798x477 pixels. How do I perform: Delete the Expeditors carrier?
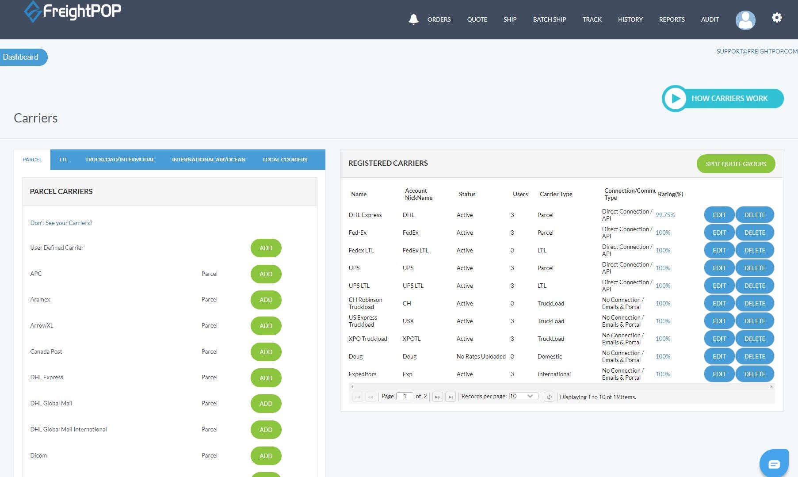coord(754,374)
